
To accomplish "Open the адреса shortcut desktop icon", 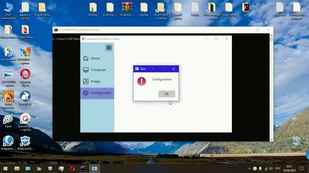I will 25,11.
